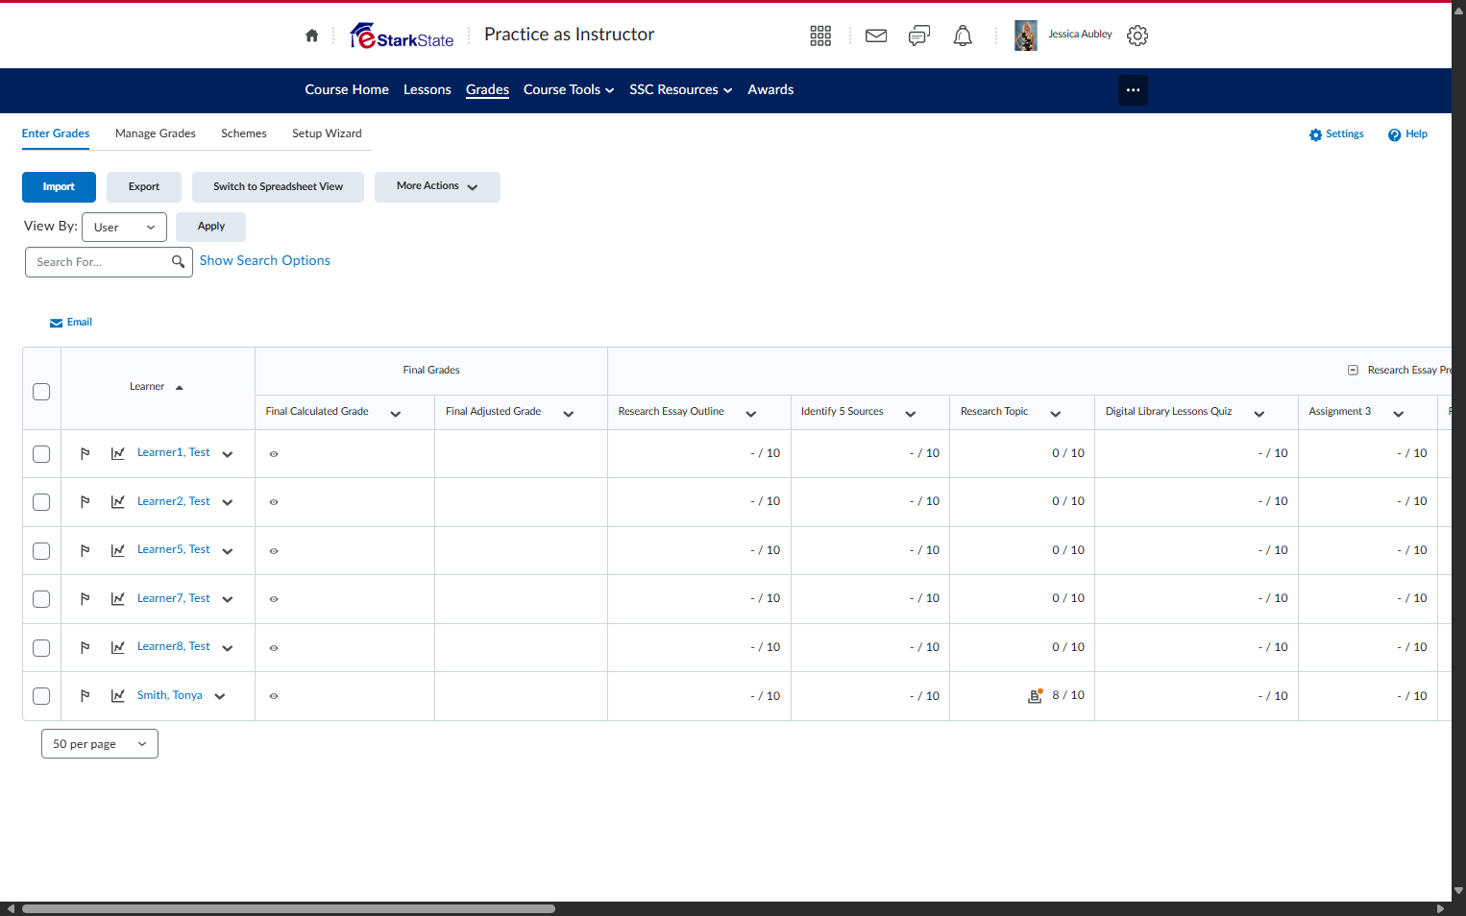Open Final Calculated Grade column menu

[395, 413]
